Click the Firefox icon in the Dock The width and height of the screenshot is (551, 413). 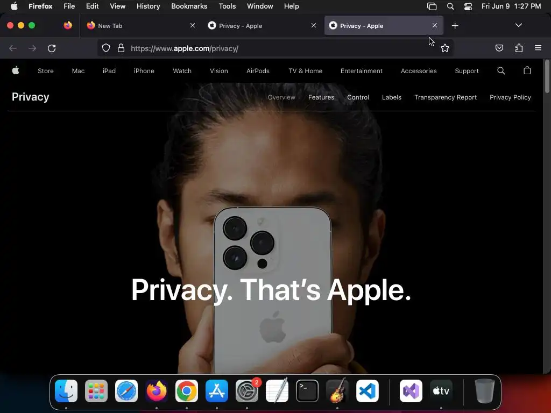pos(157,391)
